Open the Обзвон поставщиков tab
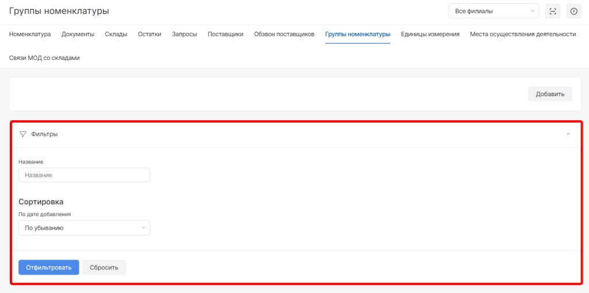 point(284,35)
